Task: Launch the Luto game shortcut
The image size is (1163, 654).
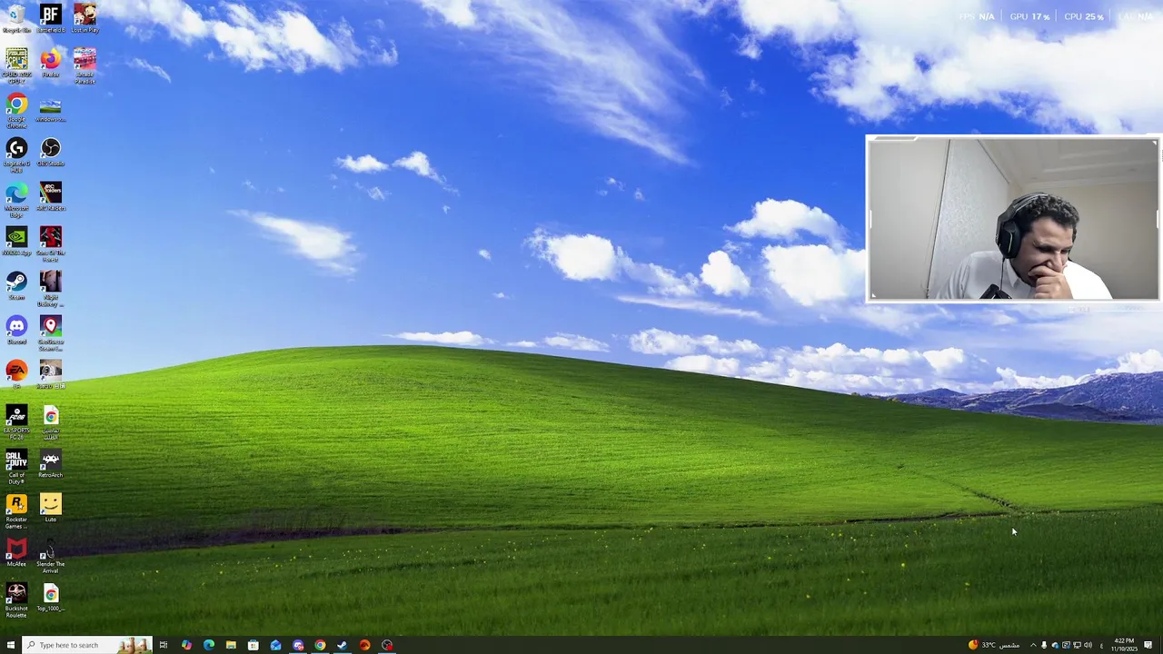Action: point(50,509)
